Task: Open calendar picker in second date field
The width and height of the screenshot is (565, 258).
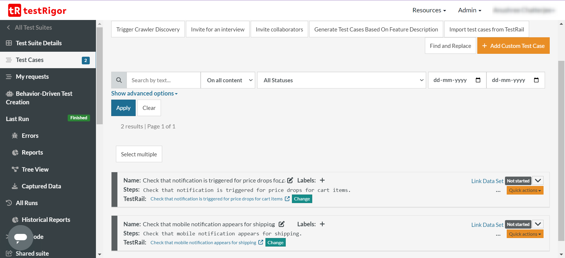Action: click(x=536, y=80)
